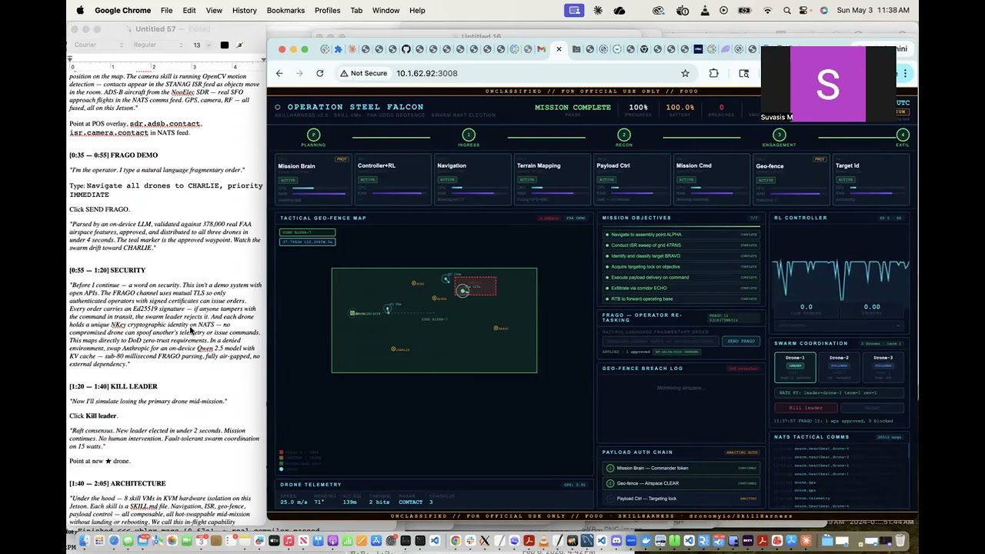985x554 pixels.
Task: Open the File menu
Action: tap(166, 10)
